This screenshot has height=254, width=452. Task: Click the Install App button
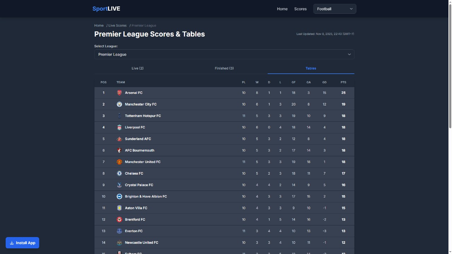click(23, 243)
